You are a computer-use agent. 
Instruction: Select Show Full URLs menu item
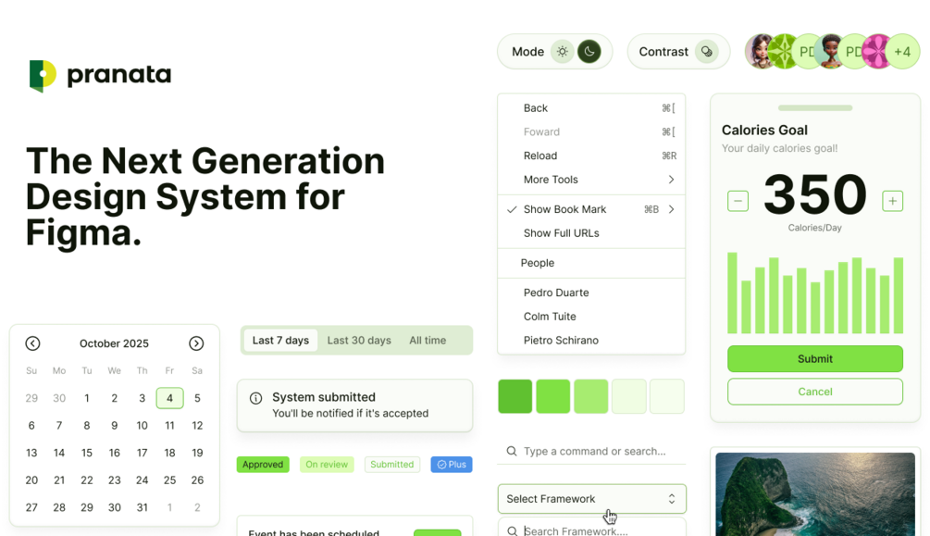pos(591,233)
